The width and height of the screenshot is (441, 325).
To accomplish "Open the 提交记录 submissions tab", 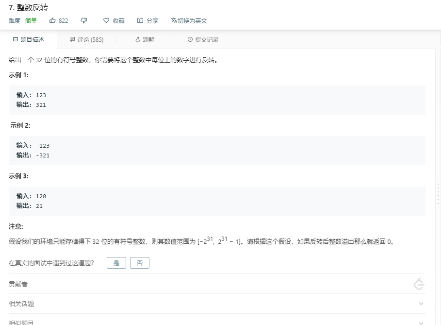I will point(203,40).
